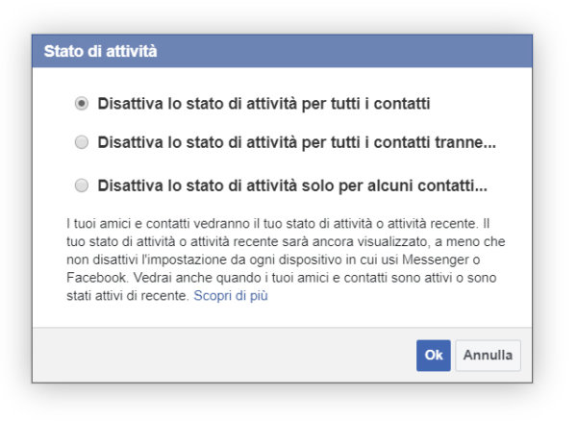Click the empty header area right of the title

[385, 52]
